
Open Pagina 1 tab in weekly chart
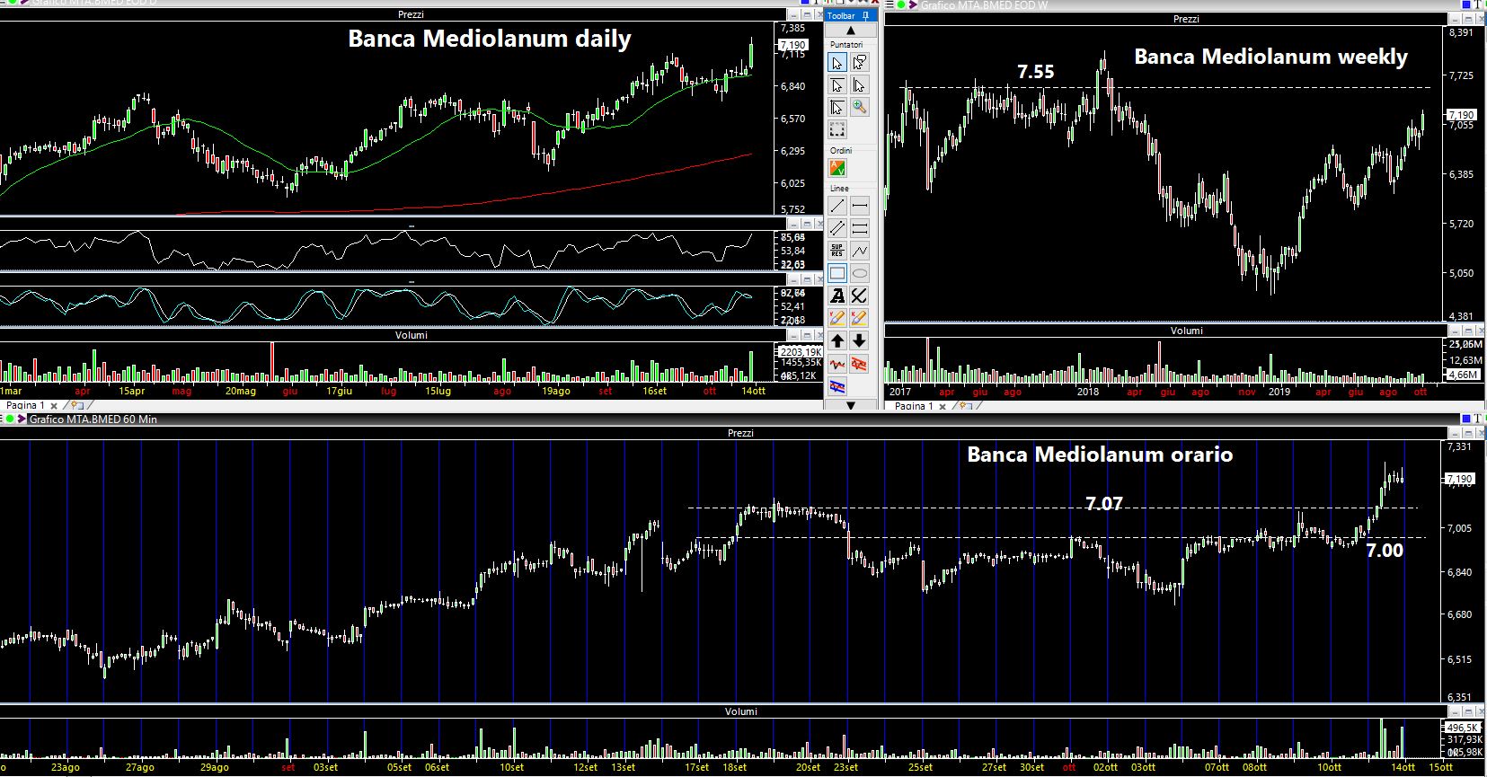[x=915, y=406]
